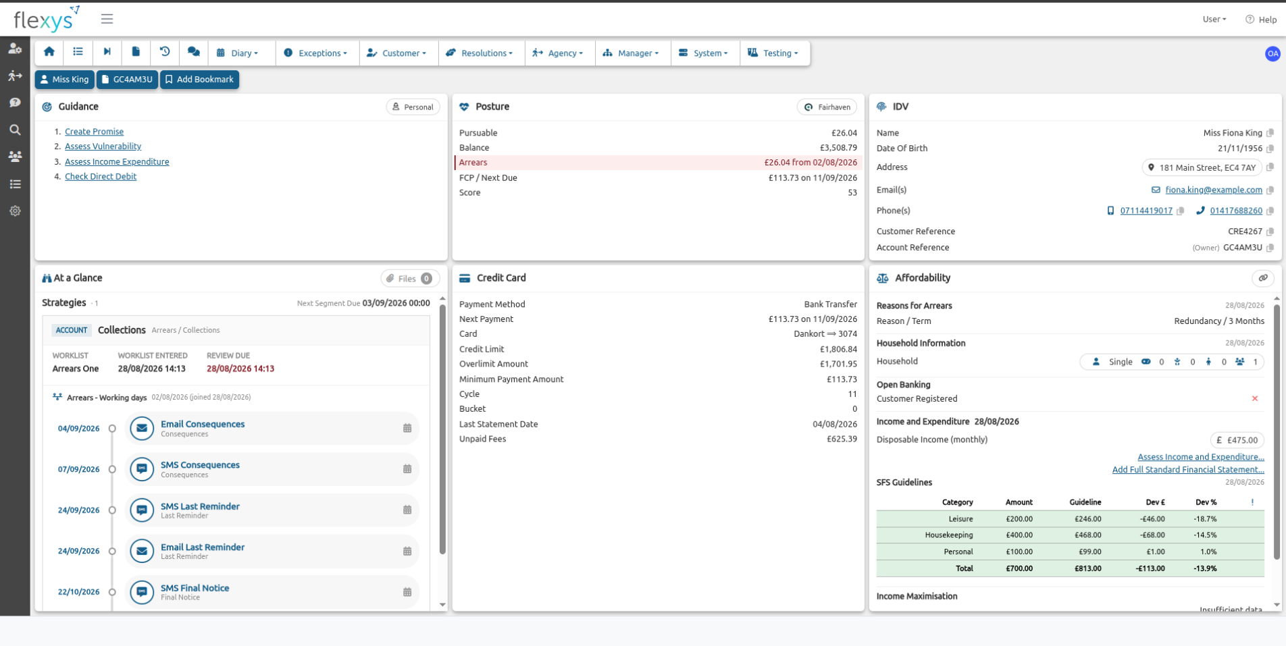Click the fiona.king@example.com email link
Screen dimensions: 1286x646
click(1214, 190)
